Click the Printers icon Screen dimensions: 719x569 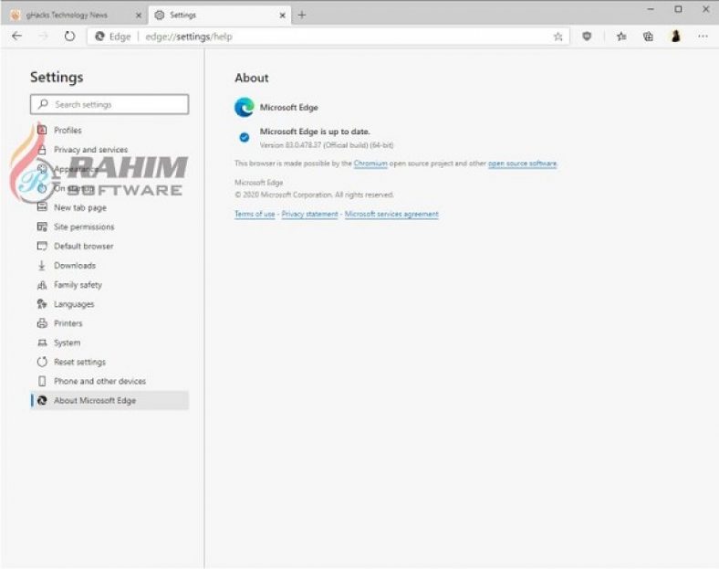click(x=42, y=323)
